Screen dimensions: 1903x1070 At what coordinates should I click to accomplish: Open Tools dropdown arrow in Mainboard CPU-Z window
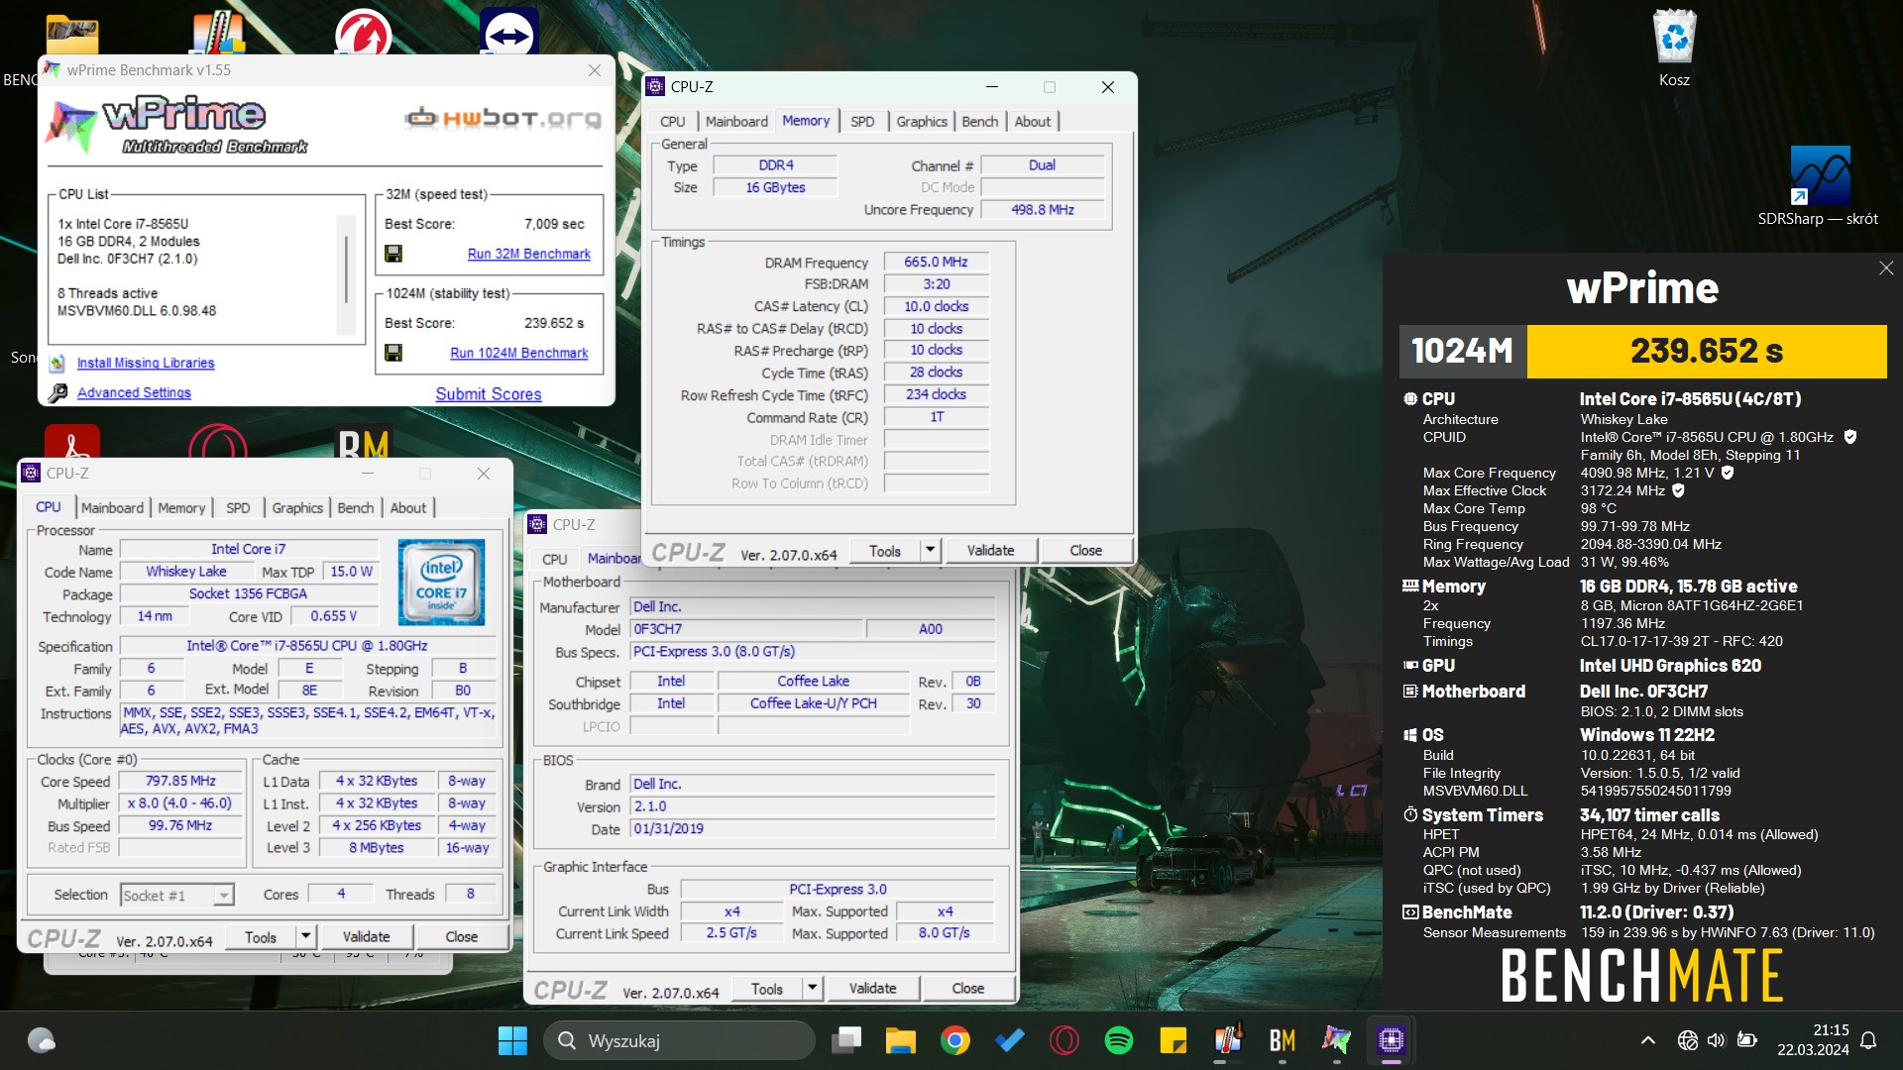(812, 988)
